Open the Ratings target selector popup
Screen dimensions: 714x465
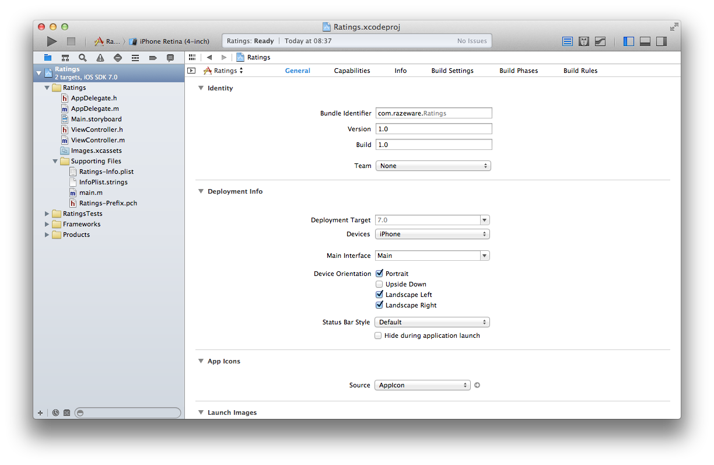click(x=223, y=71)
